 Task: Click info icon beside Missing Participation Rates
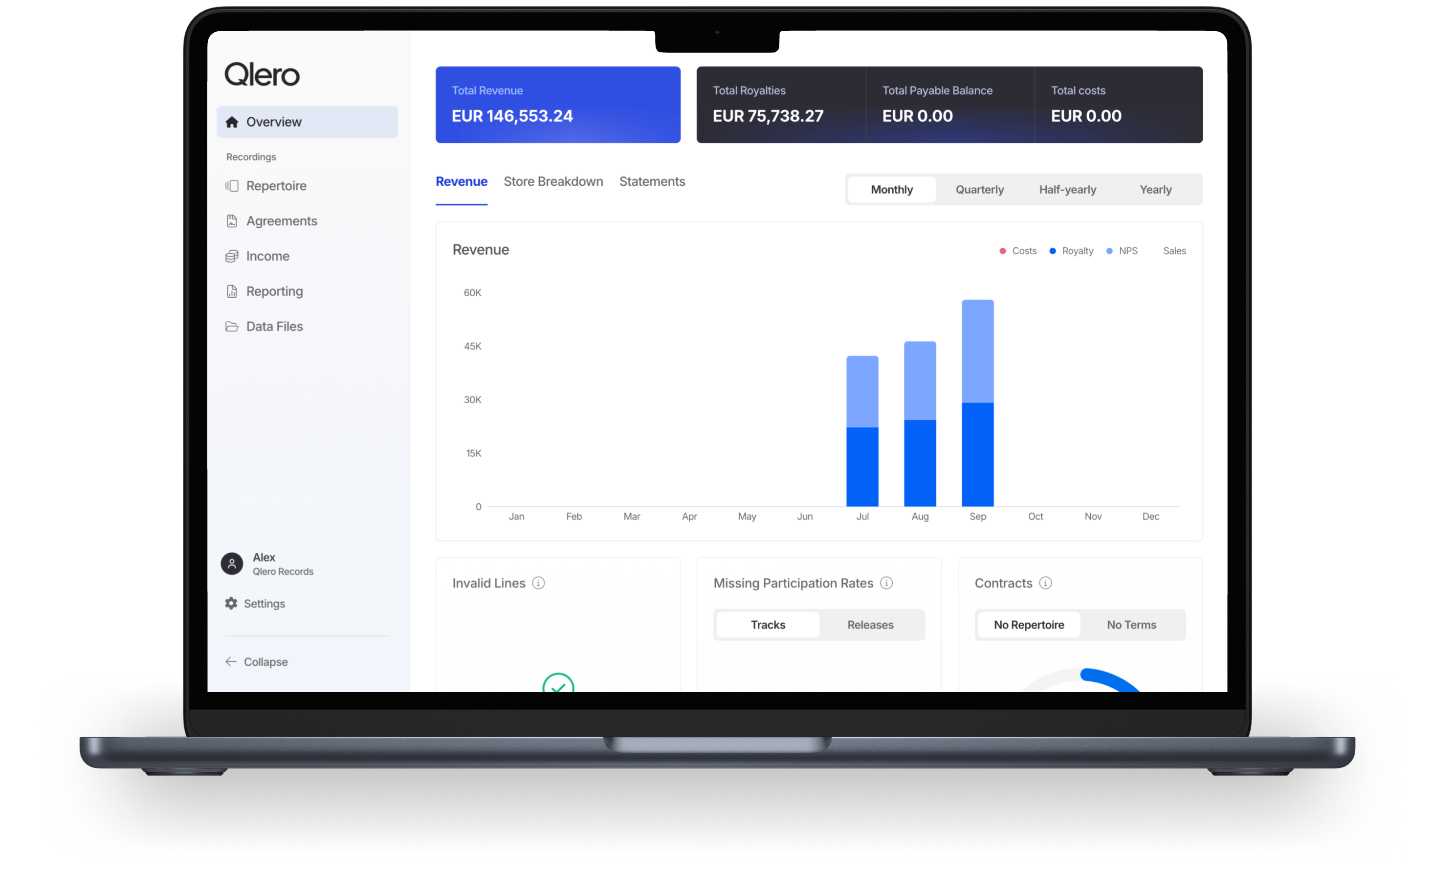[x=886, y=583]
